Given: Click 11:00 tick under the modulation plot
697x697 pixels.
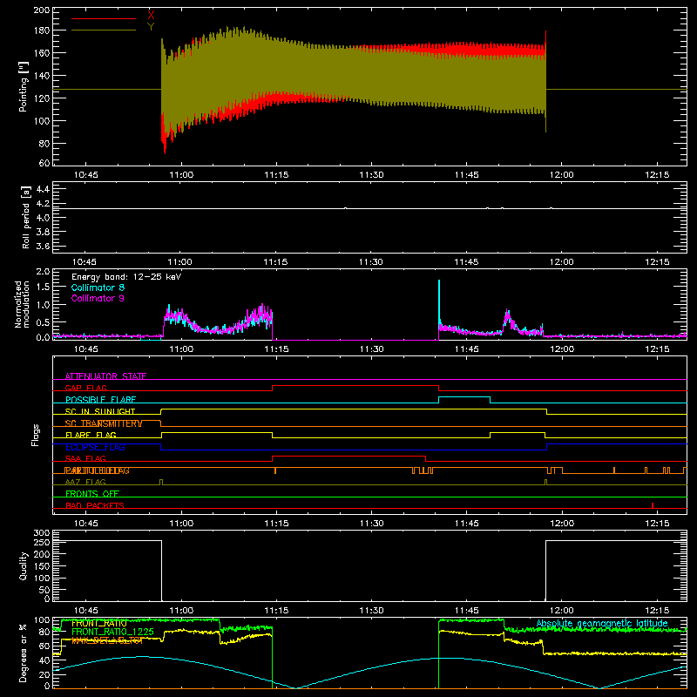Looking at the screenshot, I should pos(181,349).
